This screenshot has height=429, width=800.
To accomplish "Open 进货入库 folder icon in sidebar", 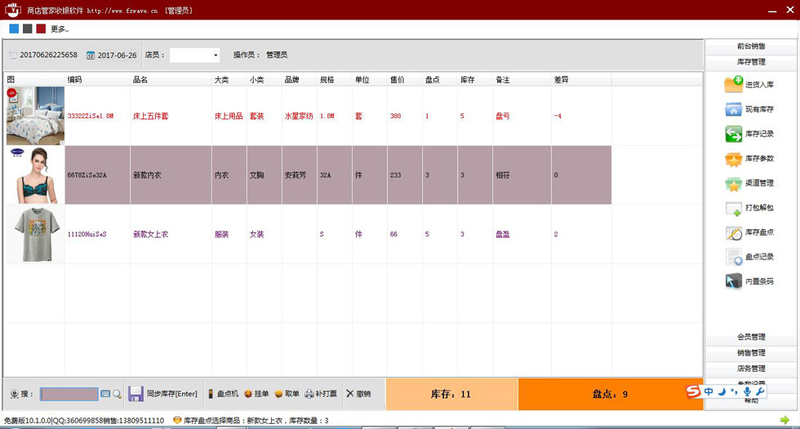I will (733, 85).
